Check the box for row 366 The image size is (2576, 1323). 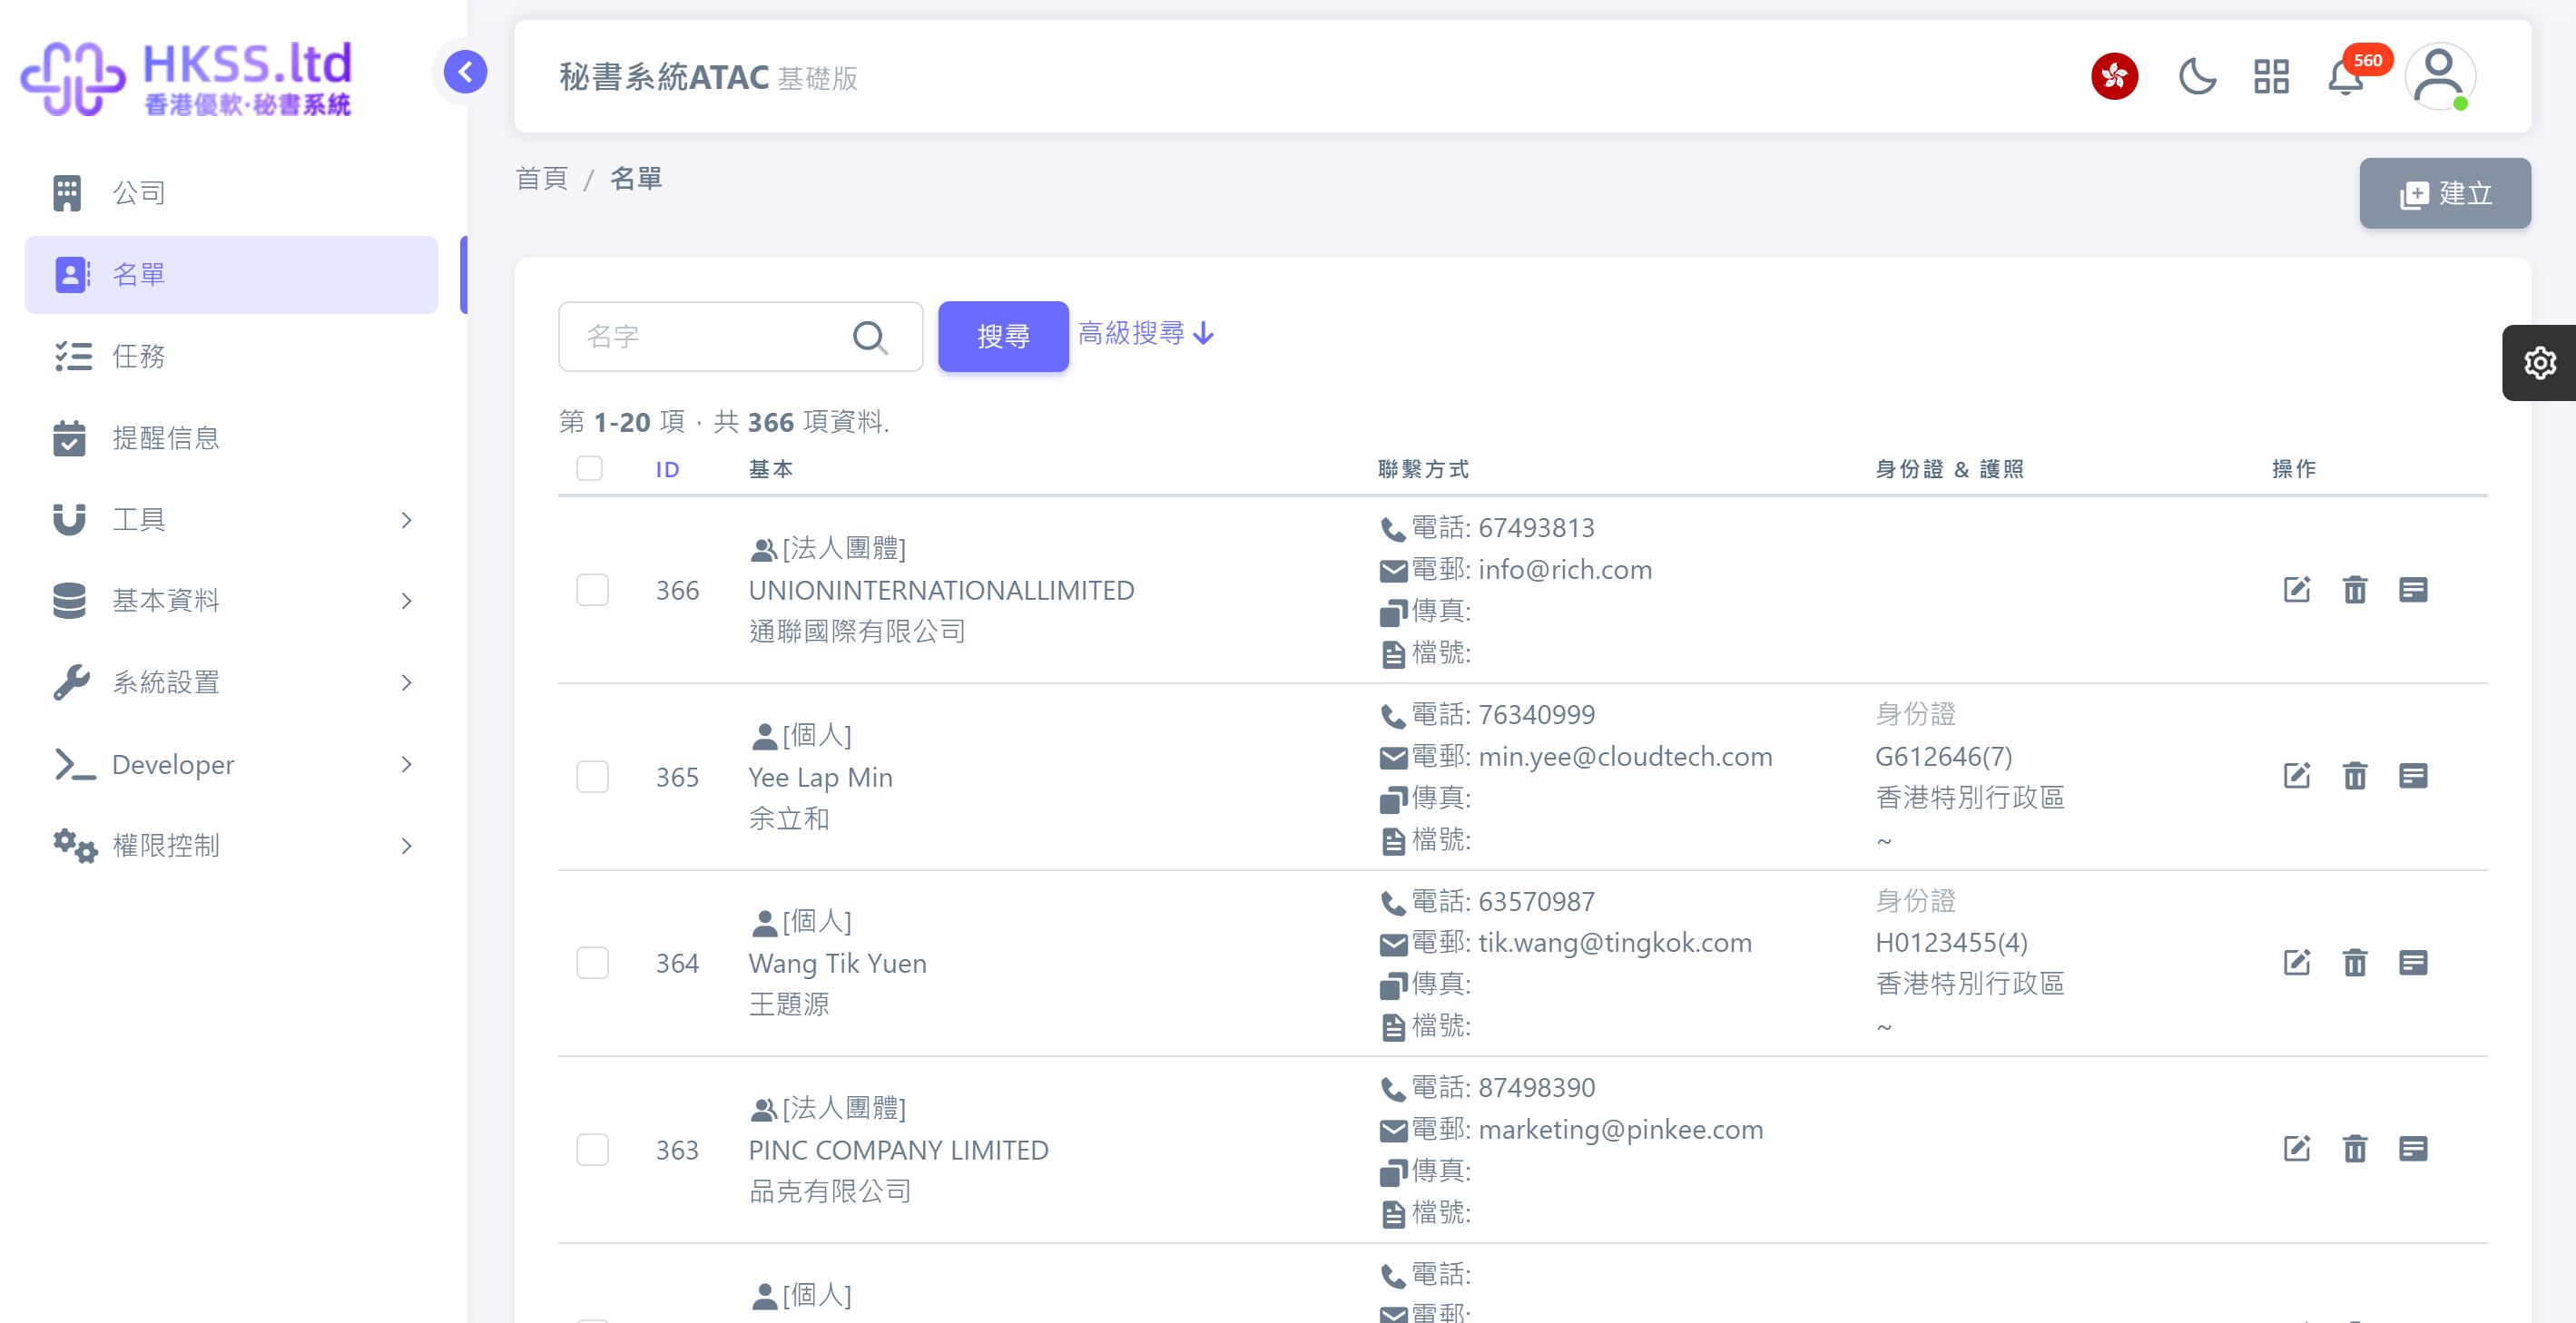(592, 590)
